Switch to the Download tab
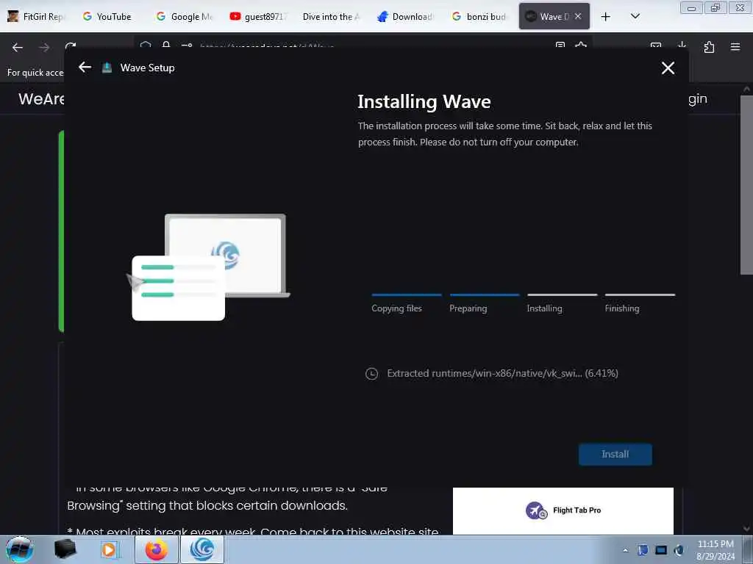 406,16
